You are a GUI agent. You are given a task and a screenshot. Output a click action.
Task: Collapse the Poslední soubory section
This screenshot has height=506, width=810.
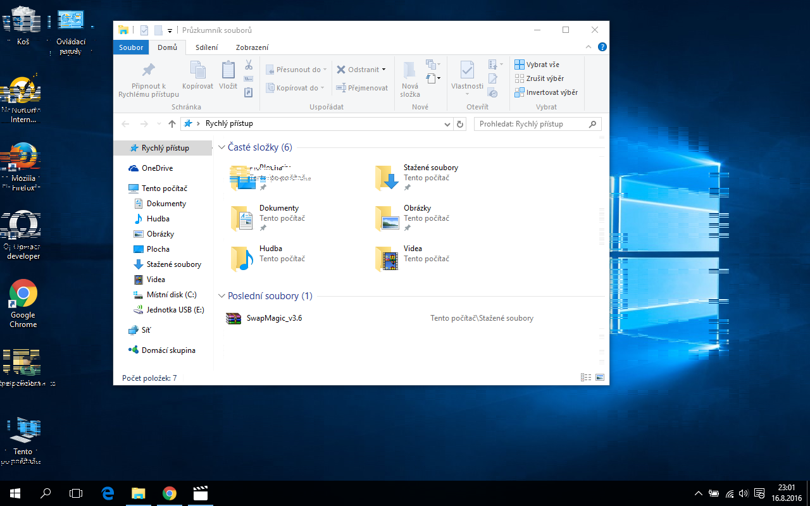(221, 296)
